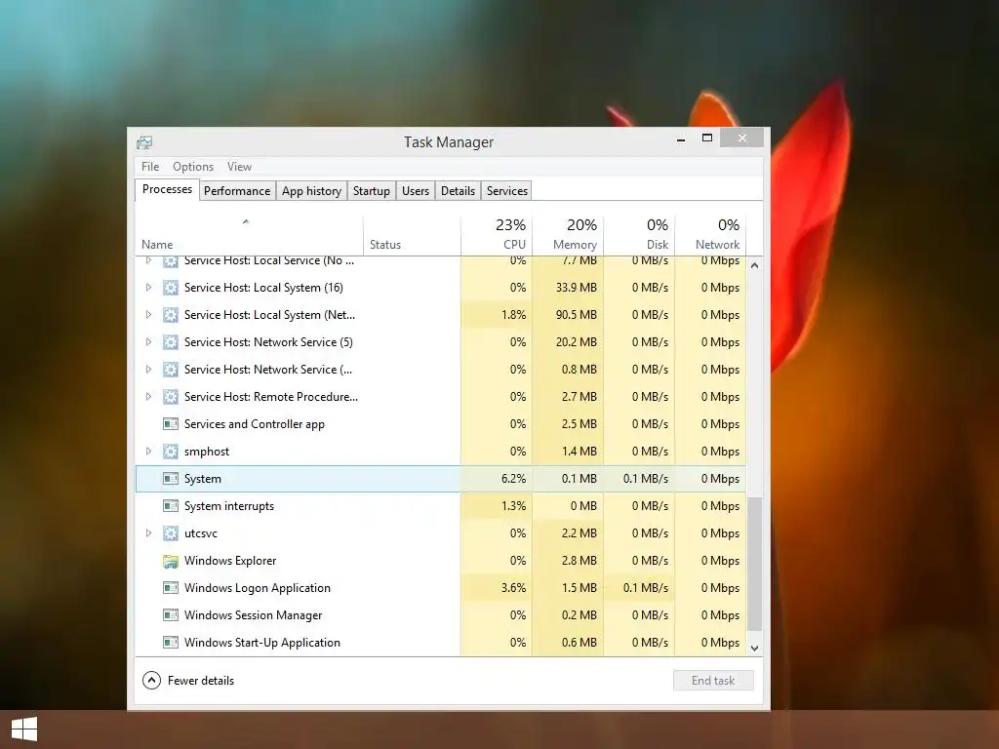This screenshot has height=749, width=999.
Task: Click the scrollbar up arrow
Action: click(x=754, y=265)
